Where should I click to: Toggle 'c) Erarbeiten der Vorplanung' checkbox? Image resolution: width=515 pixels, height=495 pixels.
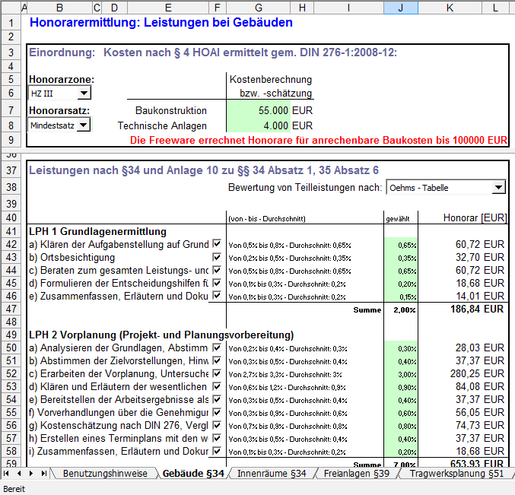[217, 373]
